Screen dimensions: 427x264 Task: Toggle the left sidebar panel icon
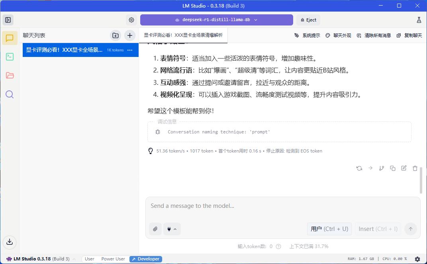point(8,20)
